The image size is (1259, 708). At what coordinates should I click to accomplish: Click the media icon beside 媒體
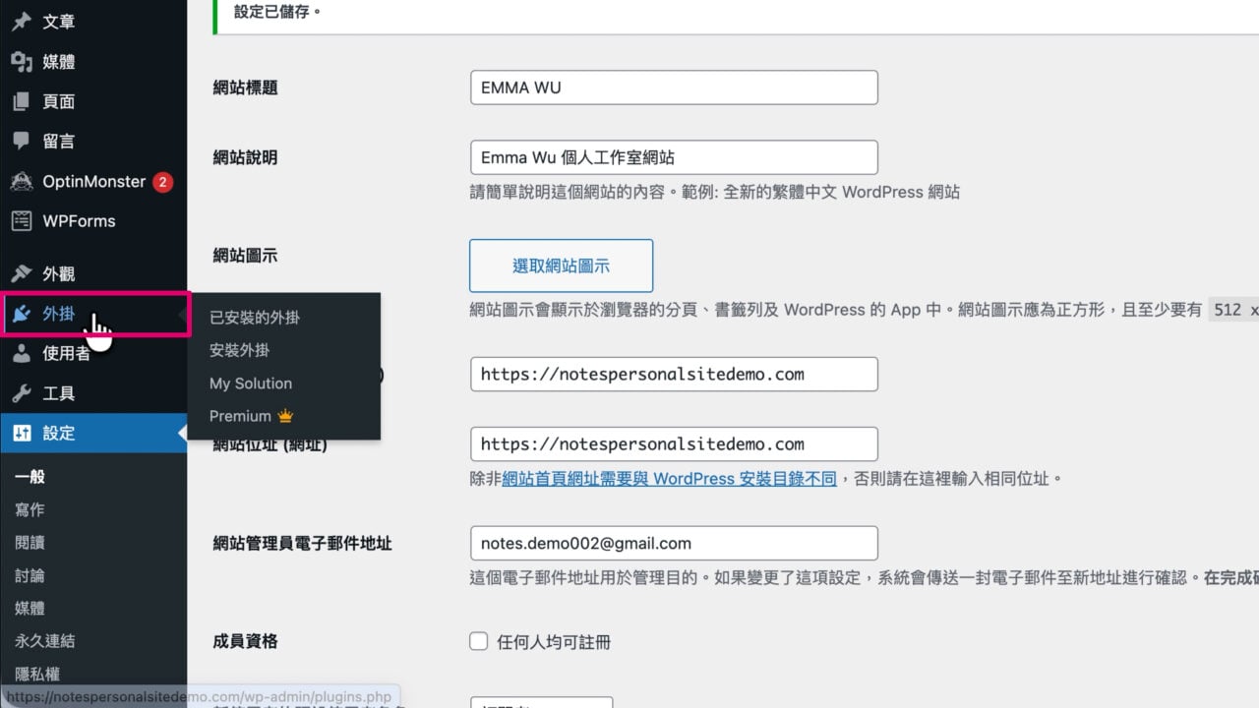pos(22,62)
